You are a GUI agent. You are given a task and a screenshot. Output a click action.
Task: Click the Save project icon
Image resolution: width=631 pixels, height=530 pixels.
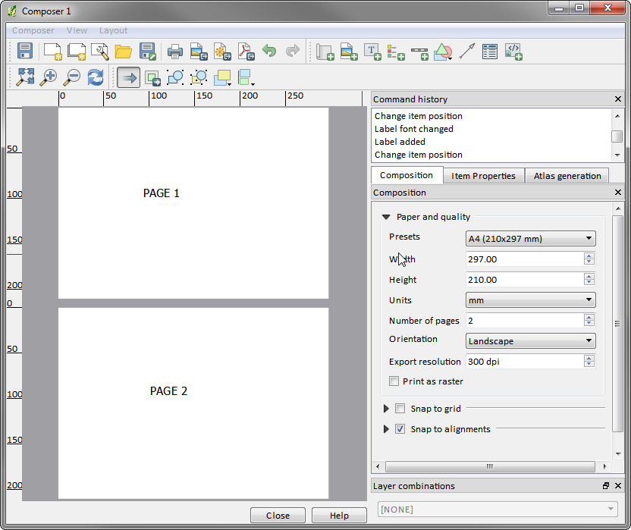click(25, 52)
